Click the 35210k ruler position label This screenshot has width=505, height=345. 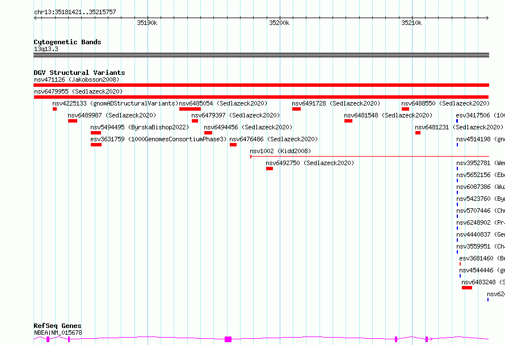(411, 23)
